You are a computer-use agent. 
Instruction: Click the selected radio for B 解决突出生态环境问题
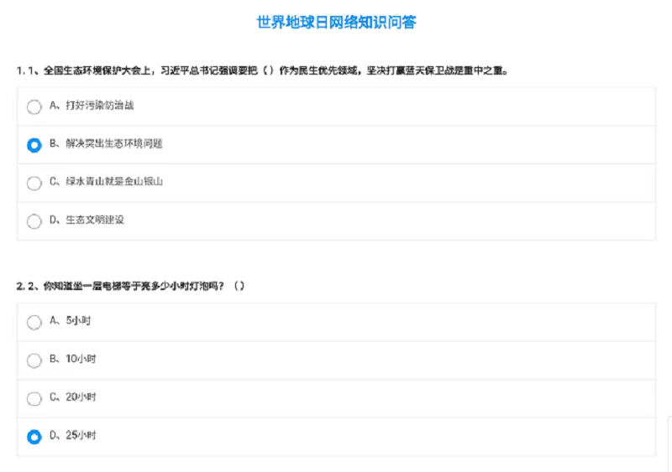(x=34, y=145)
